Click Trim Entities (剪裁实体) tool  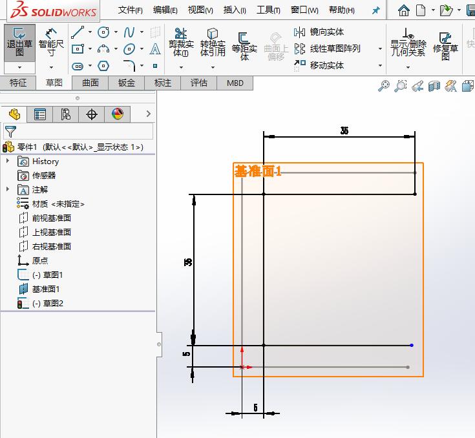181,43
